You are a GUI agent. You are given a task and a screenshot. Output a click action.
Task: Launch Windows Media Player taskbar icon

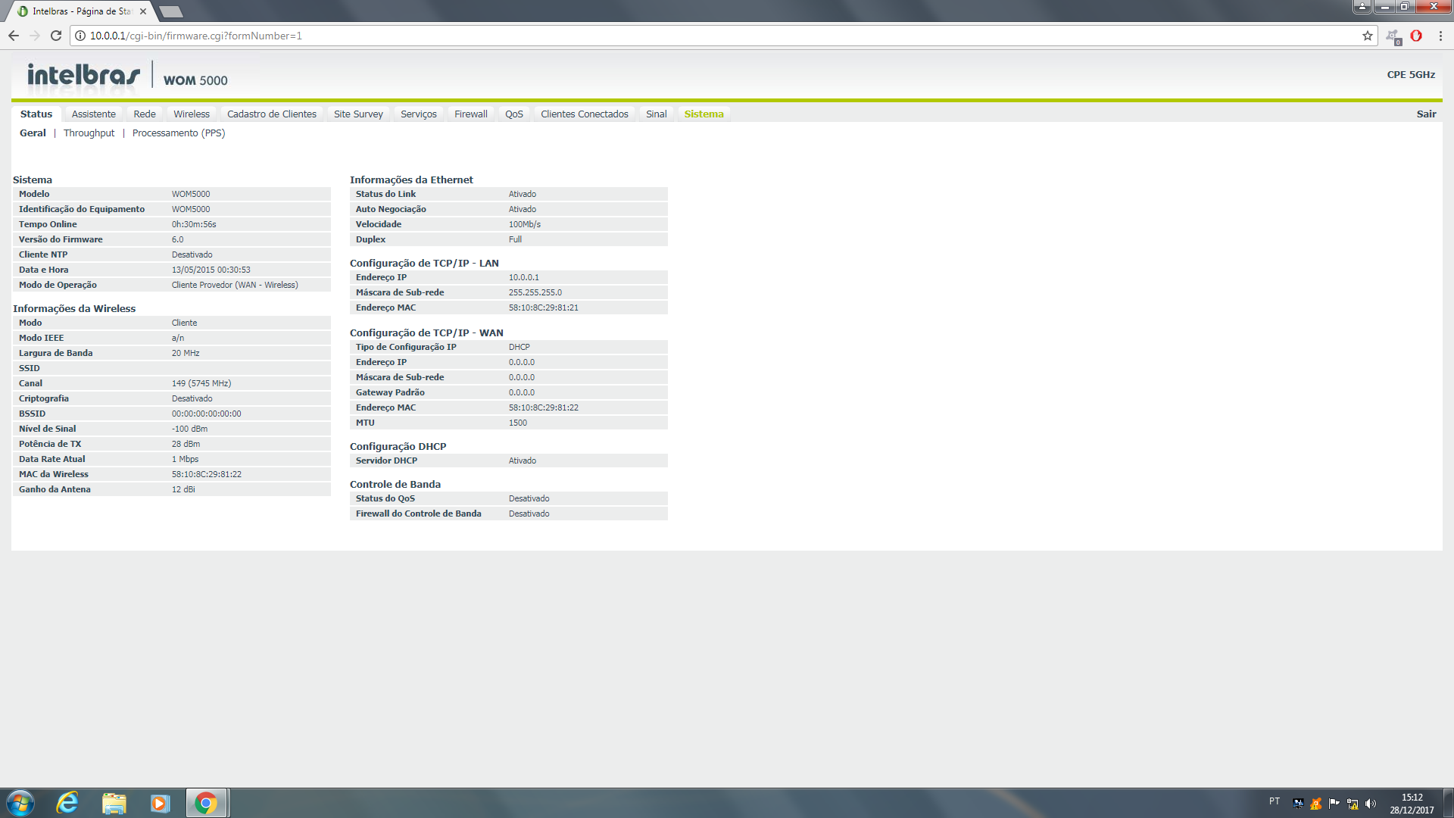[160, 803]
